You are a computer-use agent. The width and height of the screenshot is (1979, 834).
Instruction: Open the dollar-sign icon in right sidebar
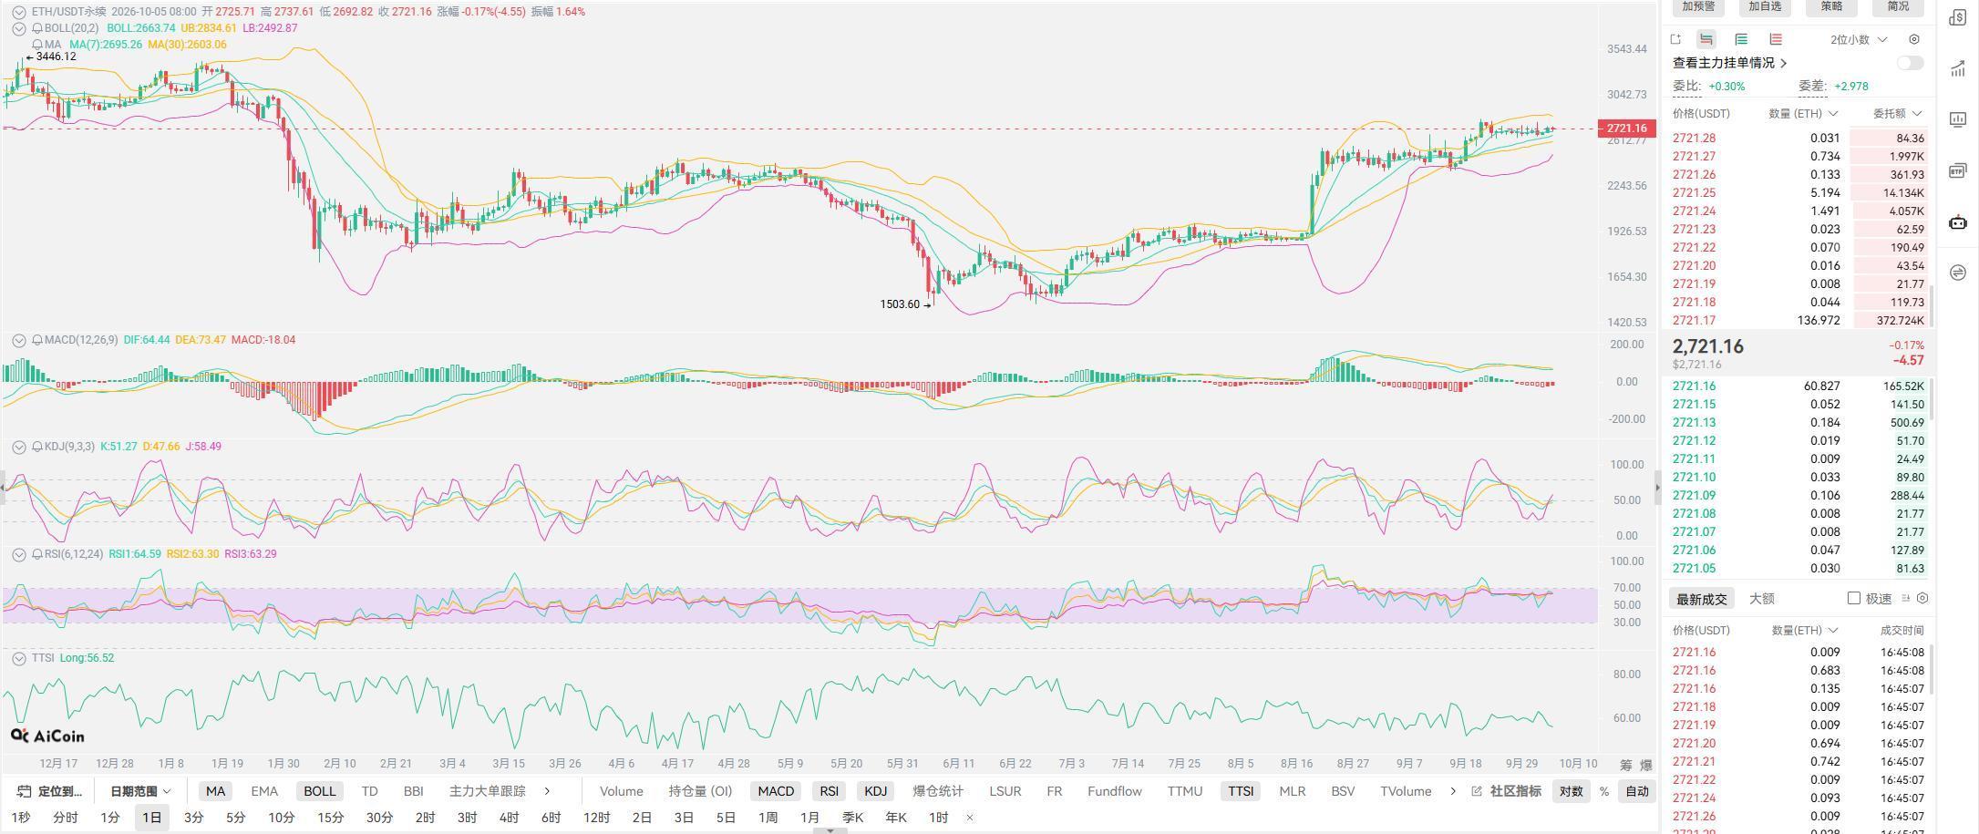(x=1957, y=17)
